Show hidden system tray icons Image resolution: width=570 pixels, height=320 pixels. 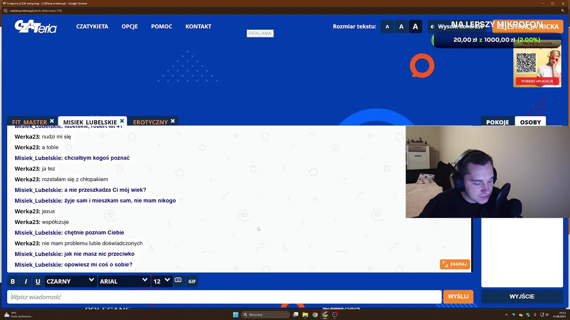pyautogui.click(x=506, y=315)
